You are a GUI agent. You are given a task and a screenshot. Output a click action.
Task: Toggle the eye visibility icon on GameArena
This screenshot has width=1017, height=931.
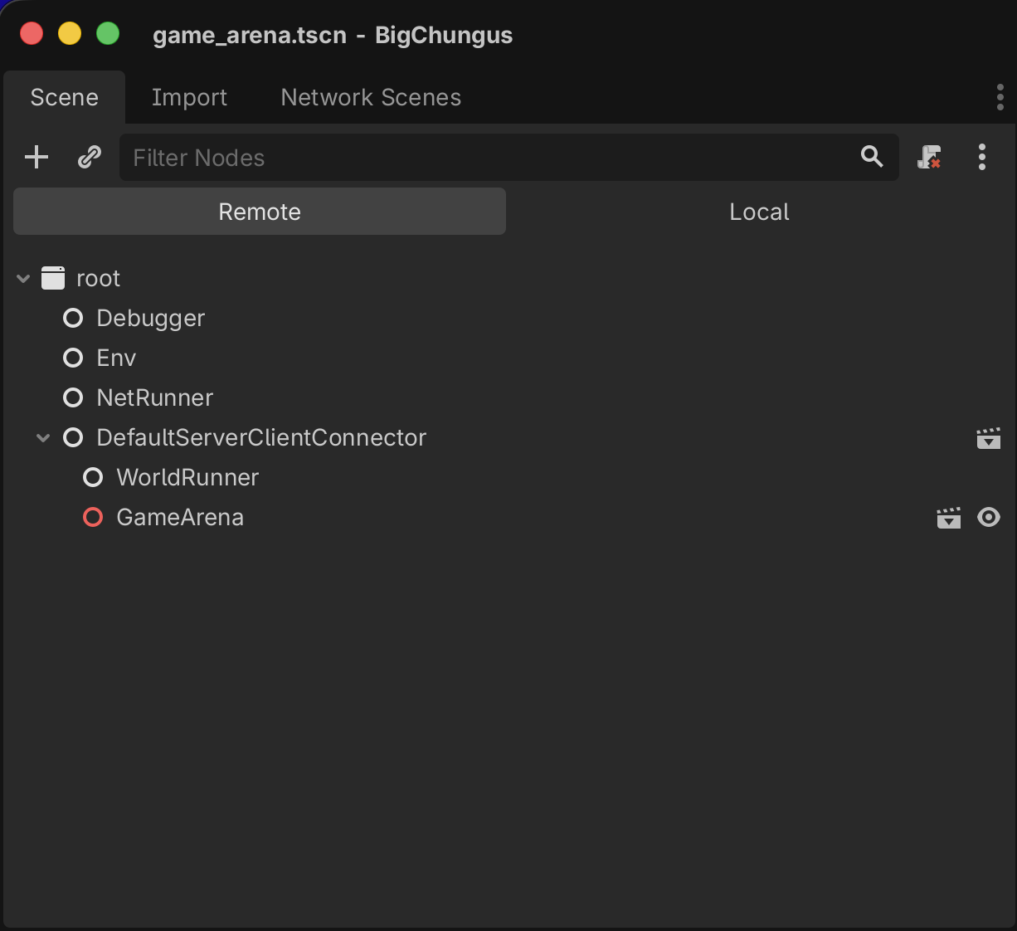989,517
